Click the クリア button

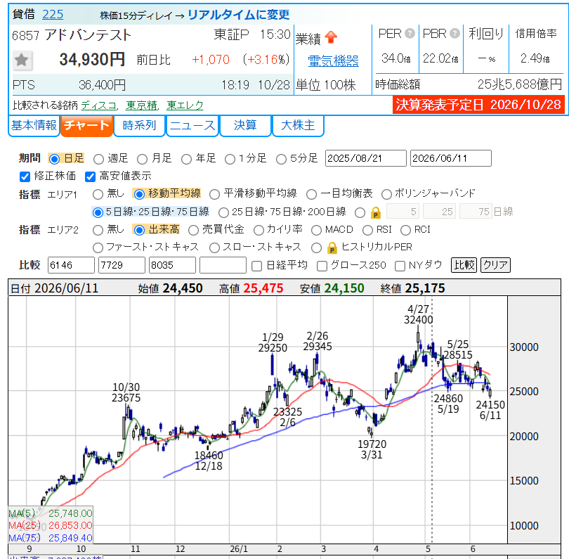(x=495, y=265)
